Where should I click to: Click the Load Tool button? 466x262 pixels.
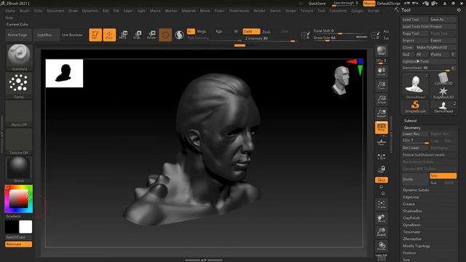click(x=415, y=20)
